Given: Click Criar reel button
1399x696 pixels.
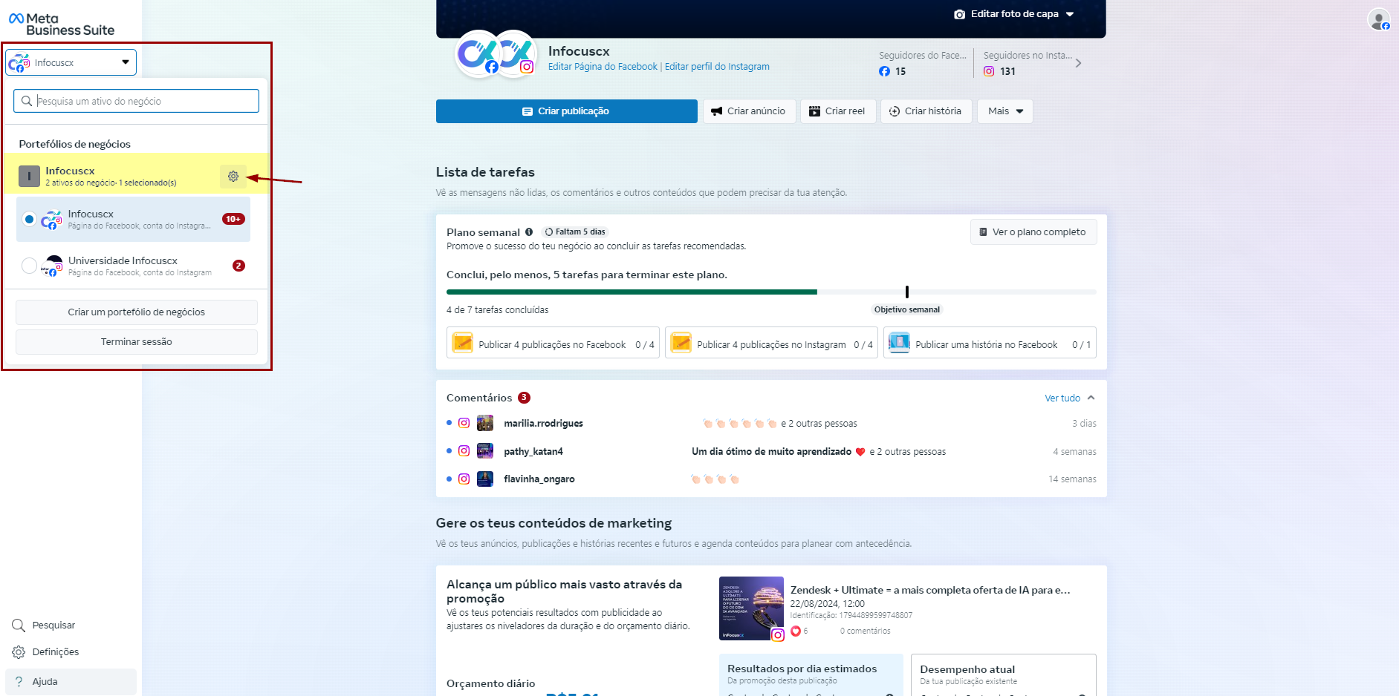Looking at the screenshot, I should 837,111.
